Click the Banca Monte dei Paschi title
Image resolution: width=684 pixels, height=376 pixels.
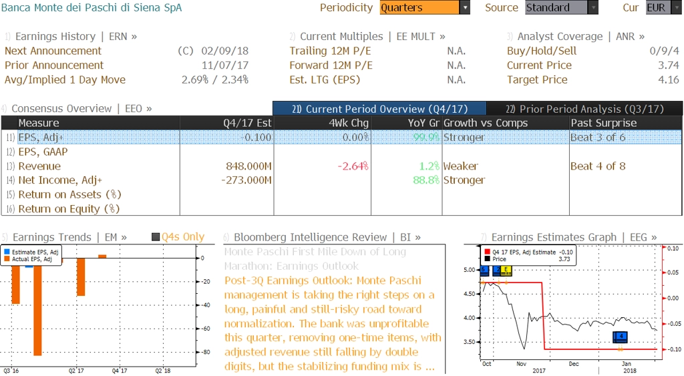pyautogui.click(x=91, y=7)
